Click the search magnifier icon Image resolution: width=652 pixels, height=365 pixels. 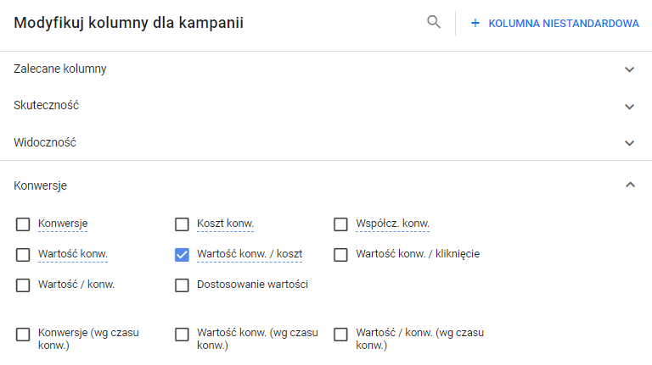point(434,22)
